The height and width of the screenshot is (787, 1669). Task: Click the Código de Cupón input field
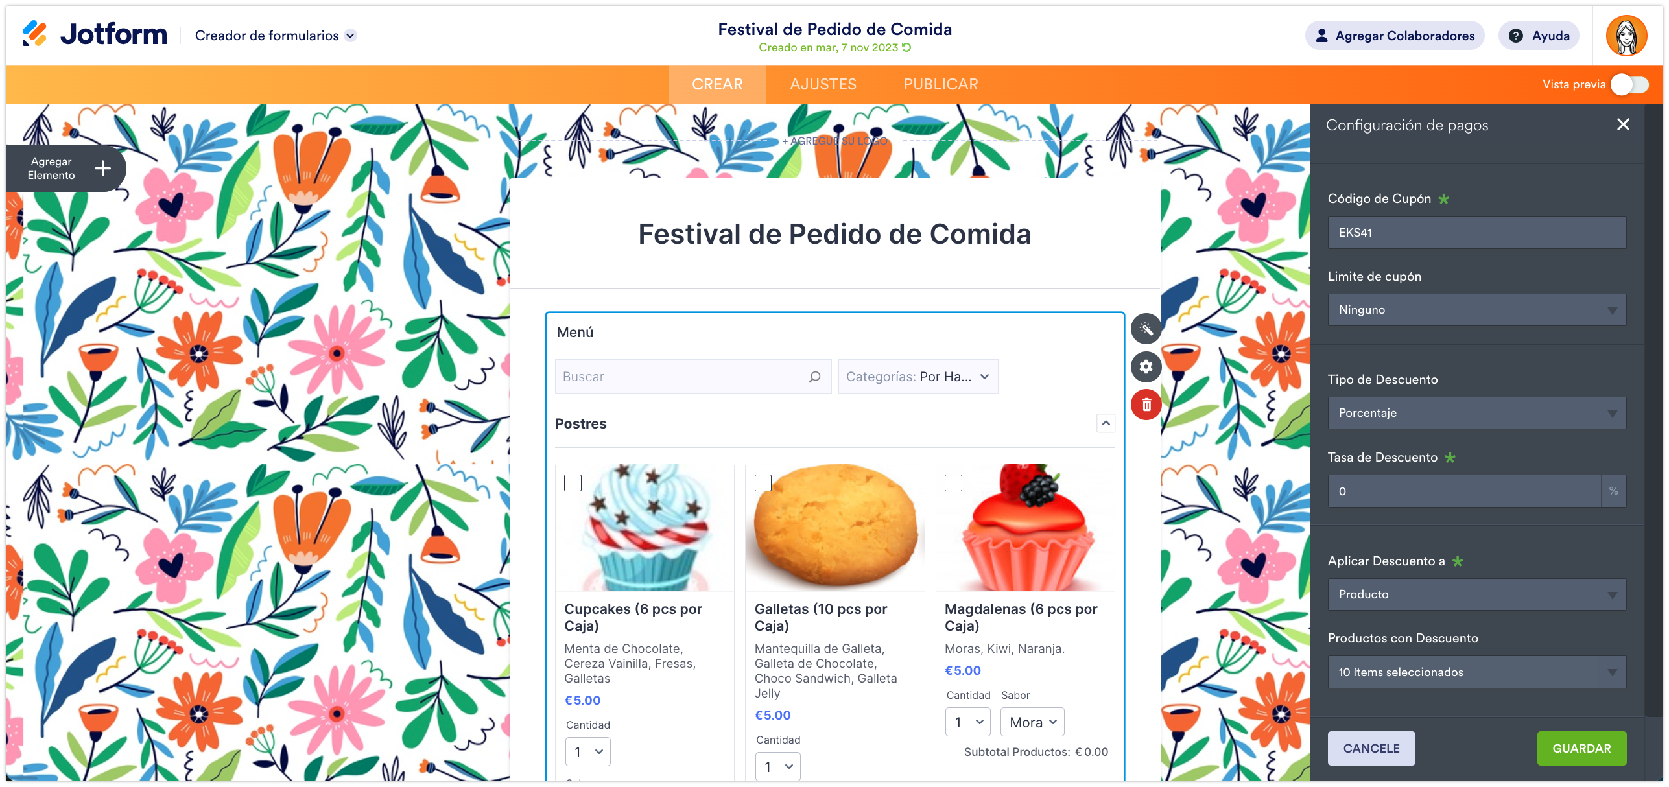(x=1476, y=233)
